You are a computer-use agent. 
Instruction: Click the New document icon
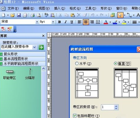(3, 15)
